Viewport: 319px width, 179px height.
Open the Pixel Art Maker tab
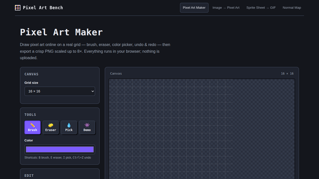(x=194, y=8)
